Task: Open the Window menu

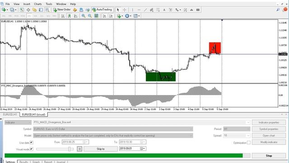Action: point(61,4)
